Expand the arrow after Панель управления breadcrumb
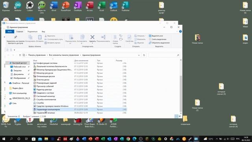Viewport: 252px width, 142px height. pyautogui.click(x=47, y=55)
